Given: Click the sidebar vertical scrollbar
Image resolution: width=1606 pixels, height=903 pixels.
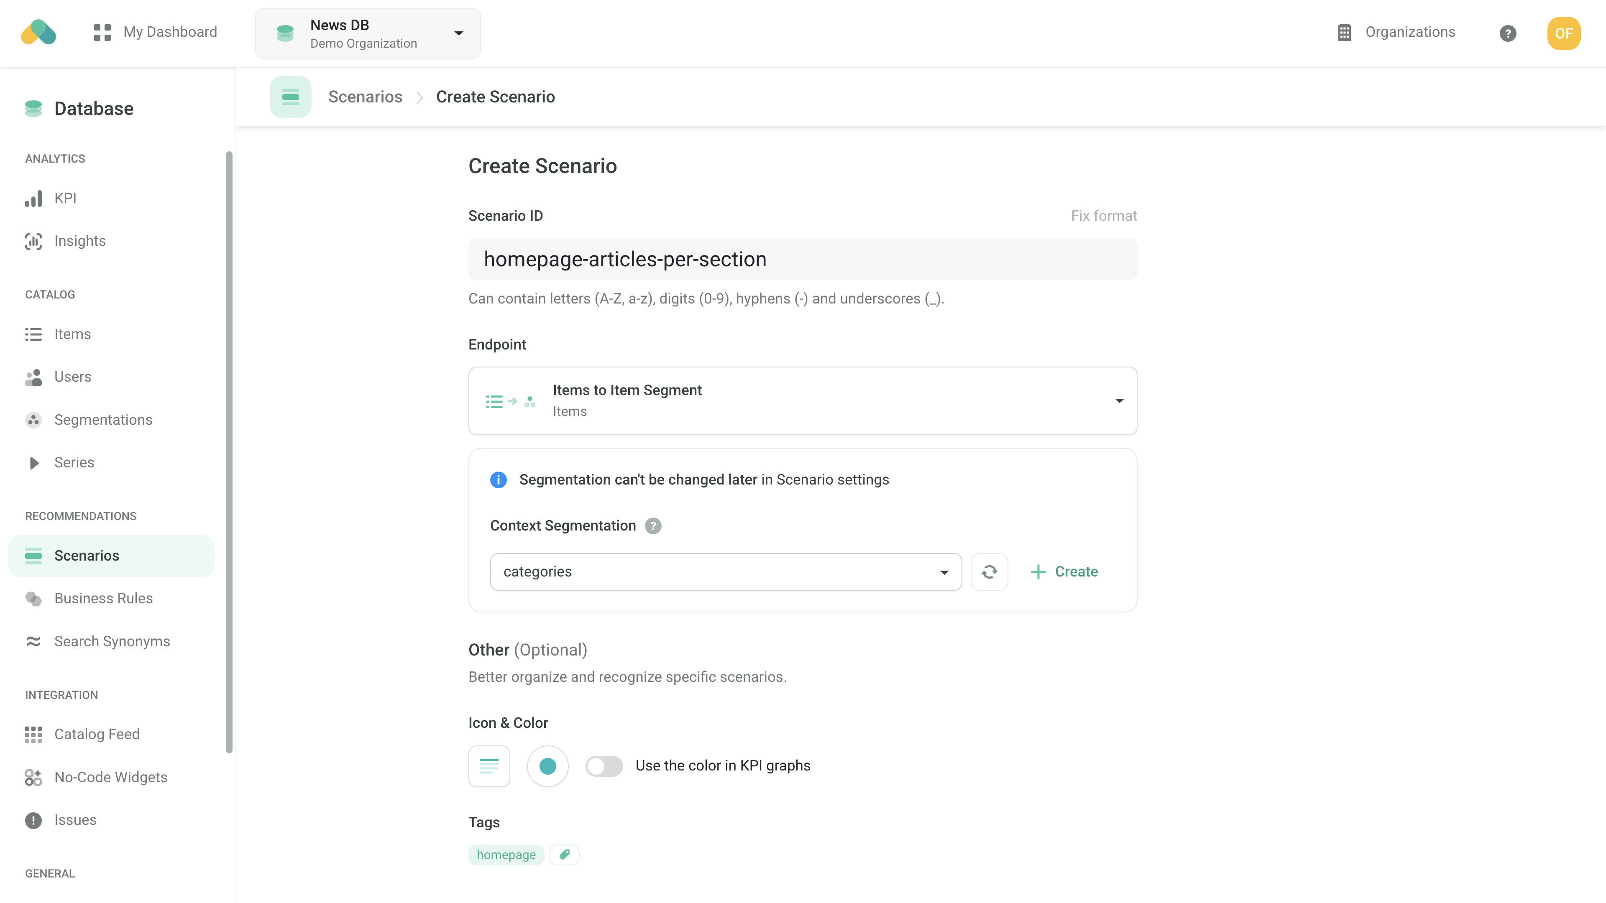Looking at the screenshot, I should 229,452.
